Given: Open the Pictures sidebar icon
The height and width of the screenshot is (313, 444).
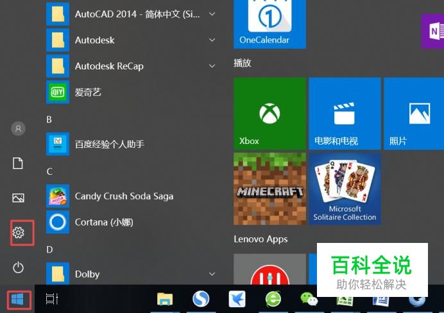Looking at the screenshot, I should [x=19, y=198].
